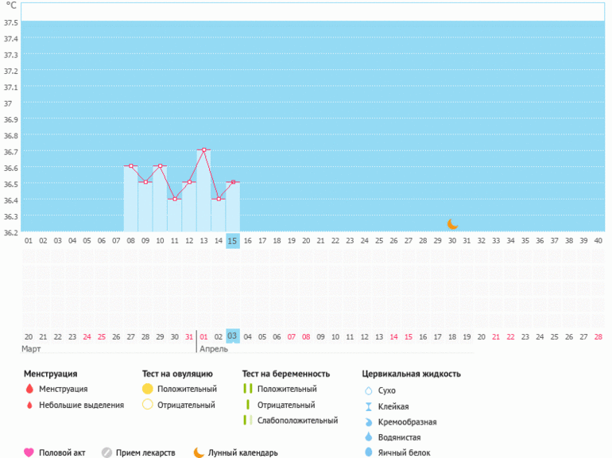Select the small spotting drop icon
612x458 pixels.
click(x=29, y=405)
